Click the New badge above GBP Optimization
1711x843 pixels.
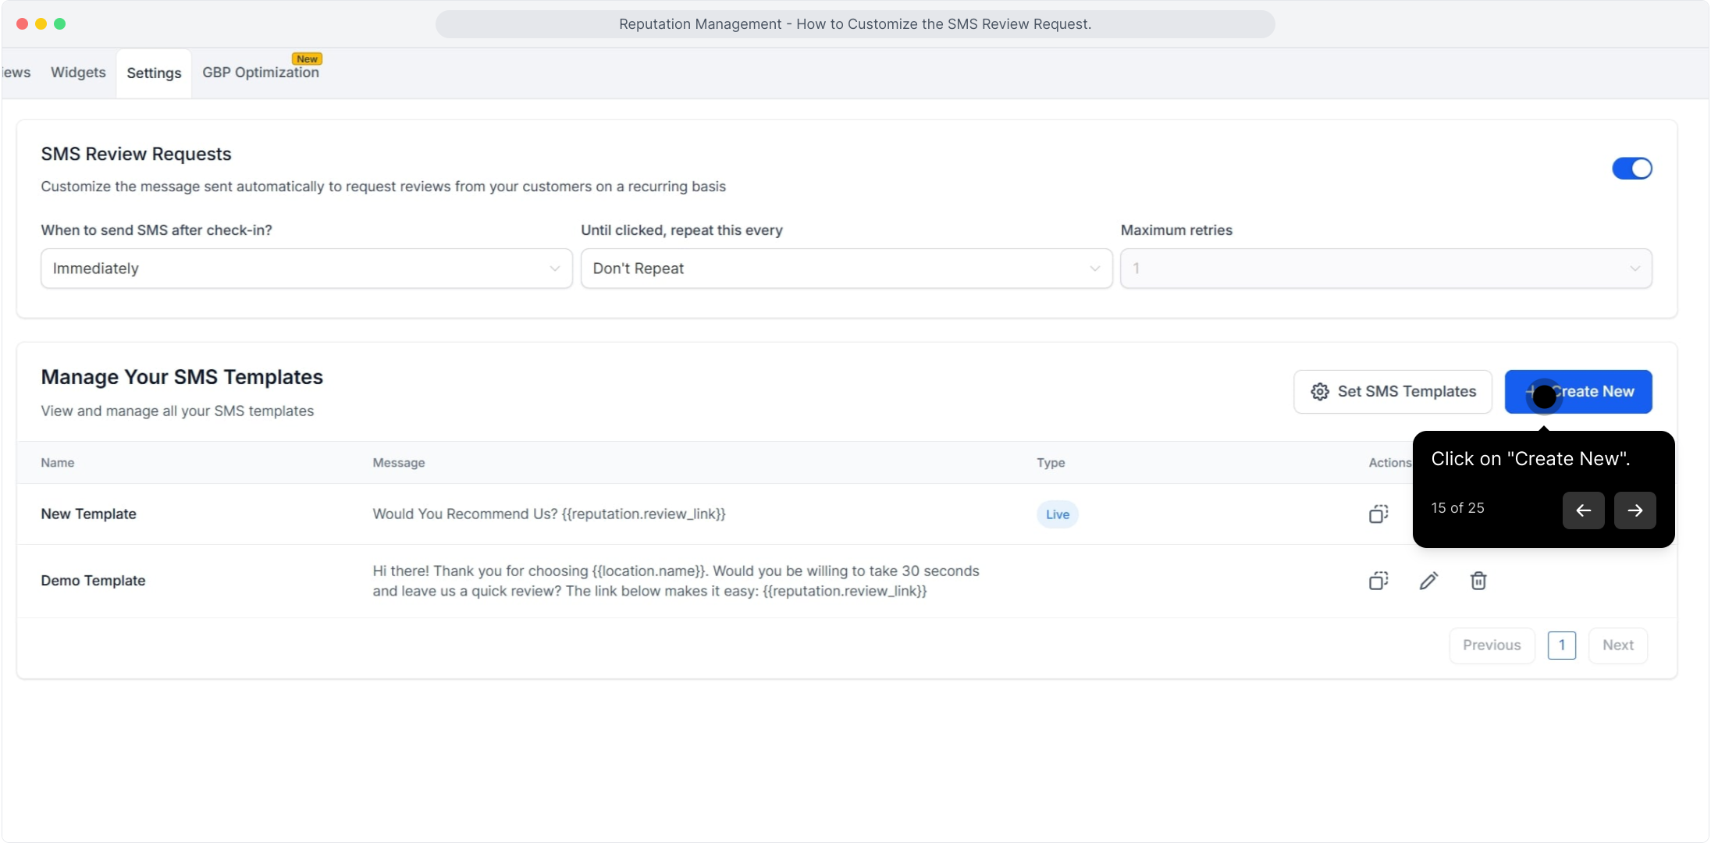coord(307,59)
